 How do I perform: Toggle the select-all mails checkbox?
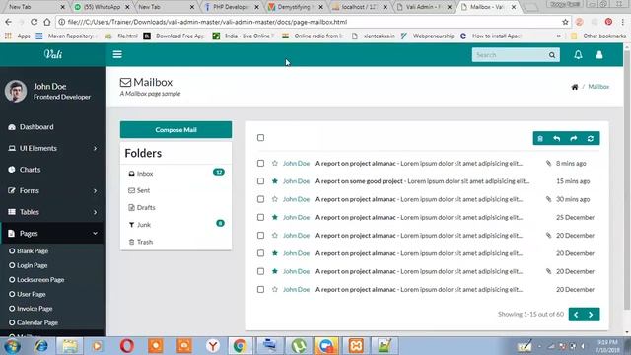[260, 138]
